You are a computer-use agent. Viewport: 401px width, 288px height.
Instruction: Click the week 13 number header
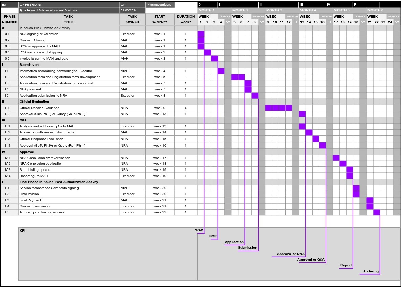point(302,22)
